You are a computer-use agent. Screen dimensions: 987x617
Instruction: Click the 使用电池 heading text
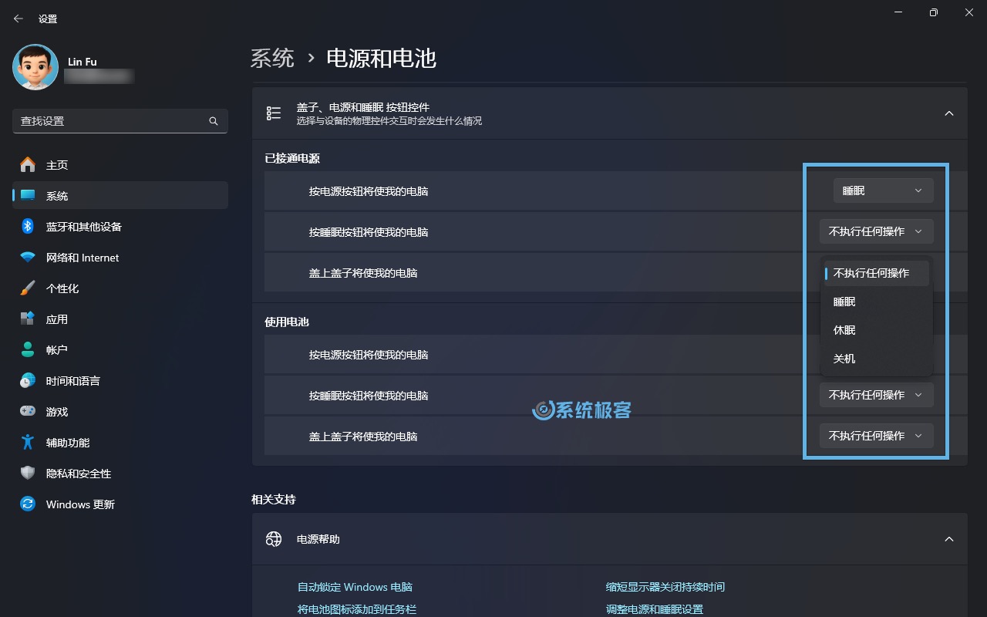pos(287,322)
